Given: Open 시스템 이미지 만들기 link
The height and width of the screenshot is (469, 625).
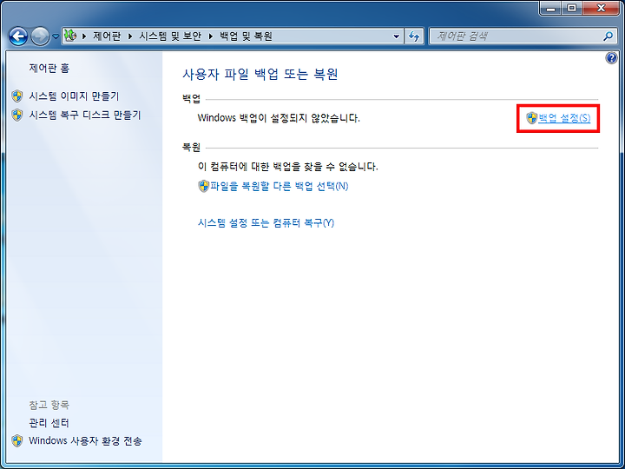Looking at the screenshot, I should coord(74,96).
